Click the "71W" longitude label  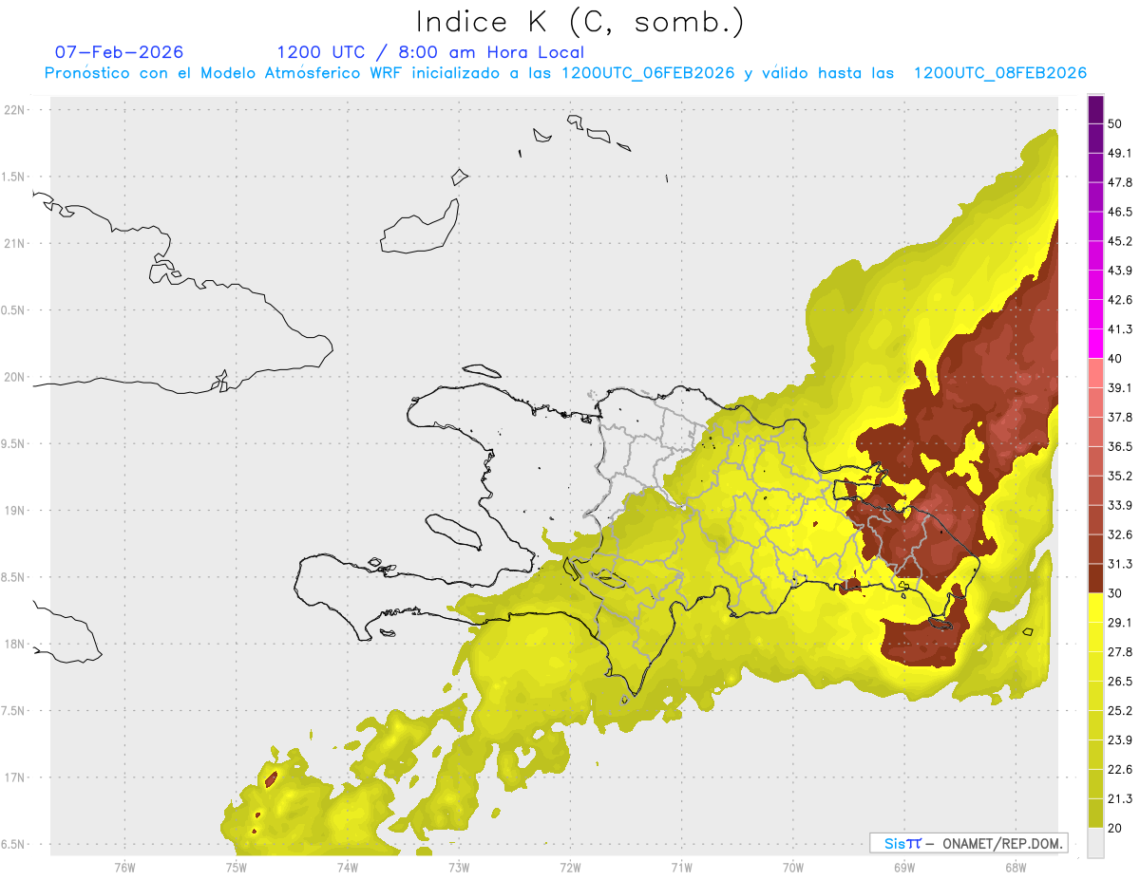click(x=681, y=868)
